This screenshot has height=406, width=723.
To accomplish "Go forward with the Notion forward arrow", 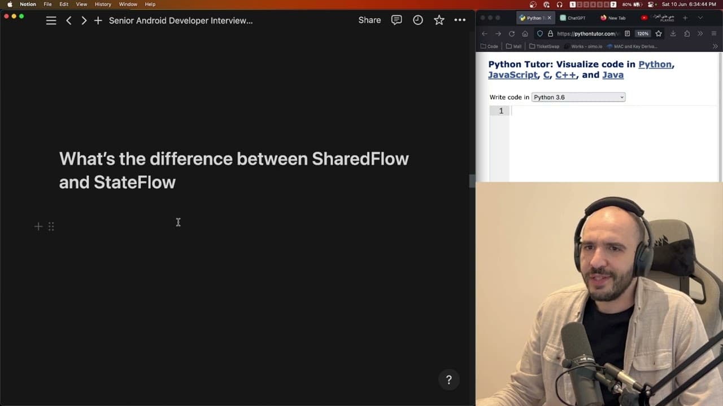I will click(x=84, y=20).
